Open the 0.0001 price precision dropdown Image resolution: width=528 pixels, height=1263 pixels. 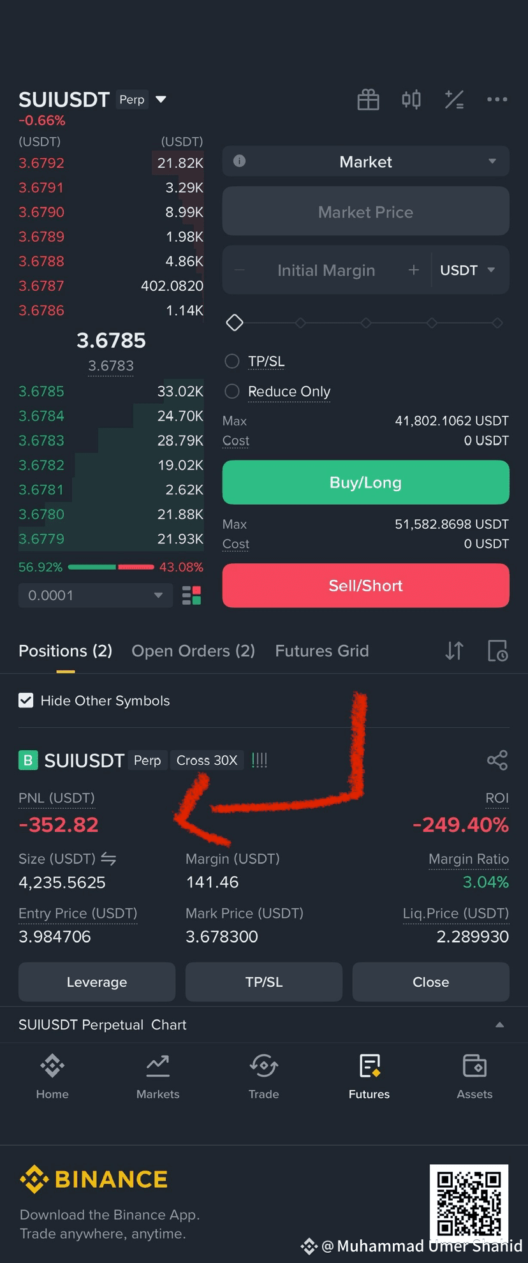coord(96,595)
